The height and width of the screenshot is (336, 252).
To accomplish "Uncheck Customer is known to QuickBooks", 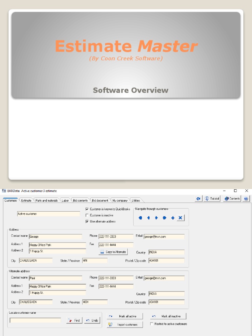I will click(87, 209).
